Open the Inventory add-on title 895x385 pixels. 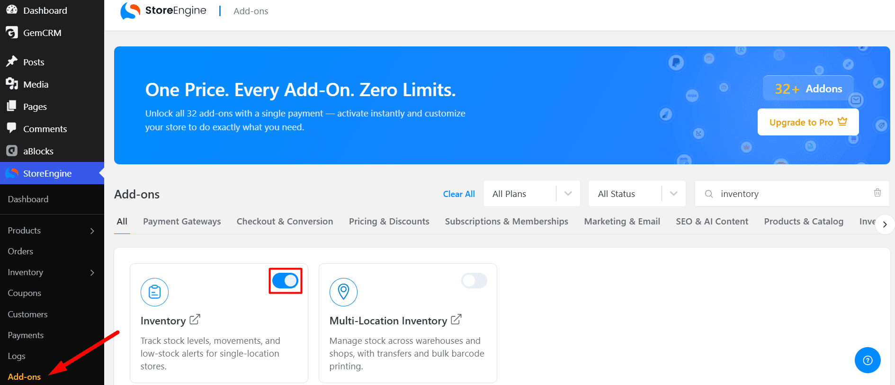pyautogui.click(x=163, y=321)
